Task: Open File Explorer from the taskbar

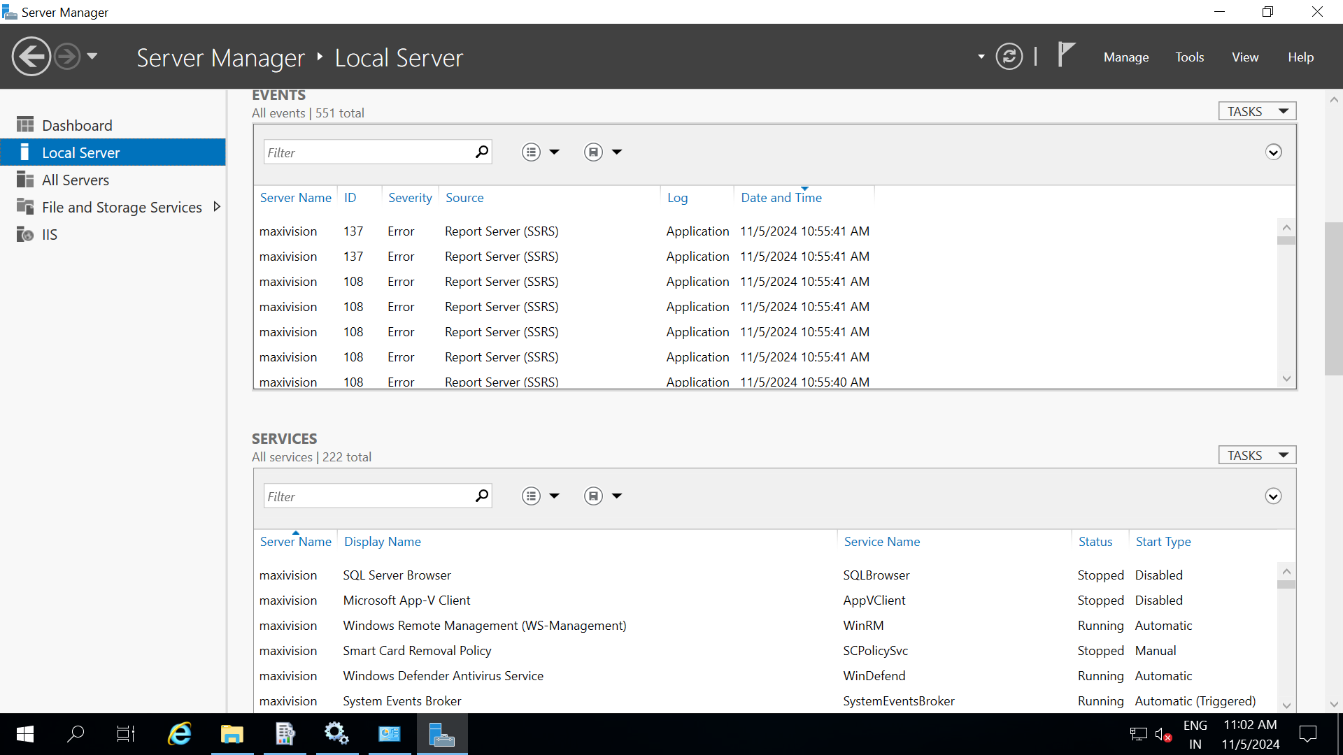Action: point(232,734)
